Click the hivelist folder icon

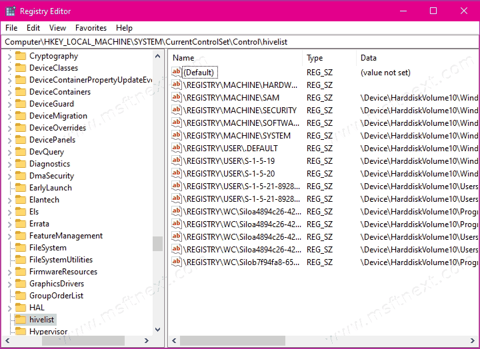pos(21,320)
